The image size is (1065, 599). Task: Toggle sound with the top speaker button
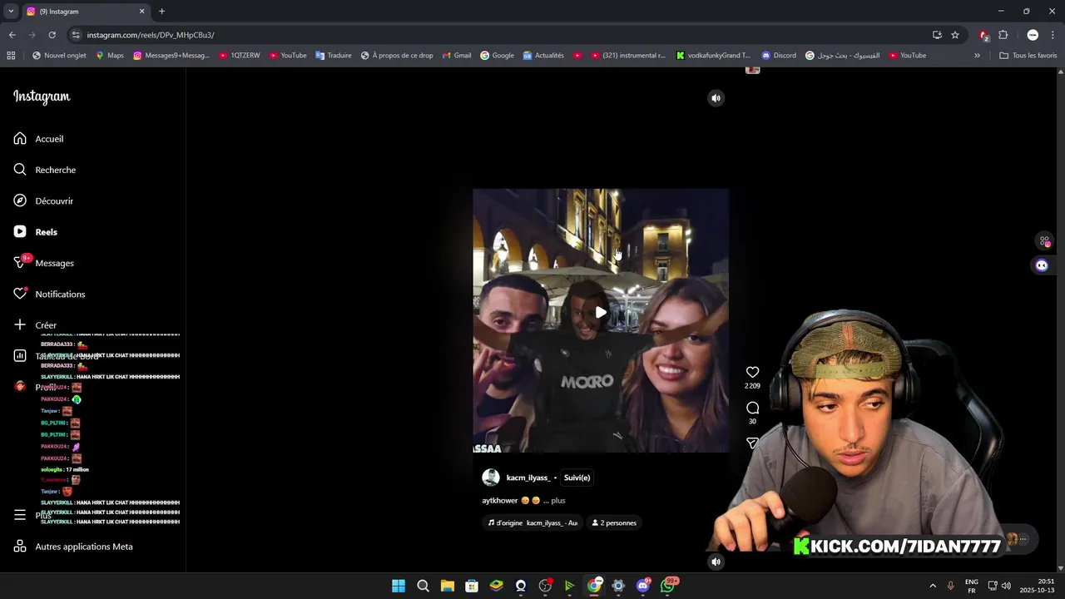coord(716,98)
